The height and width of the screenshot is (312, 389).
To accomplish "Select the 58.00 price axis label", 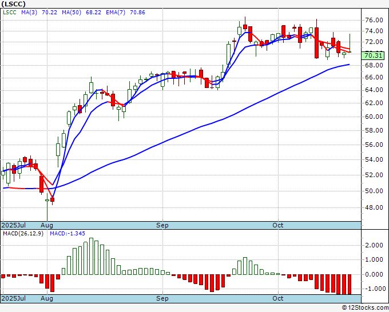I will (x=374, y=130).
